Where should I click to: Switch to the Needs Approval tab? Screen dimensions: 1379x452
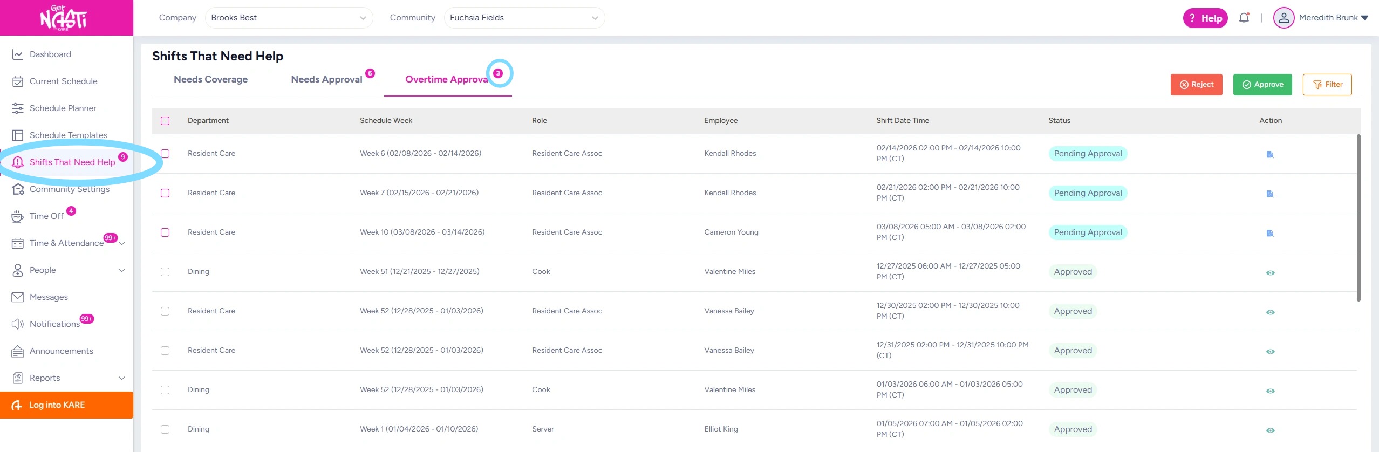[326, 79]
